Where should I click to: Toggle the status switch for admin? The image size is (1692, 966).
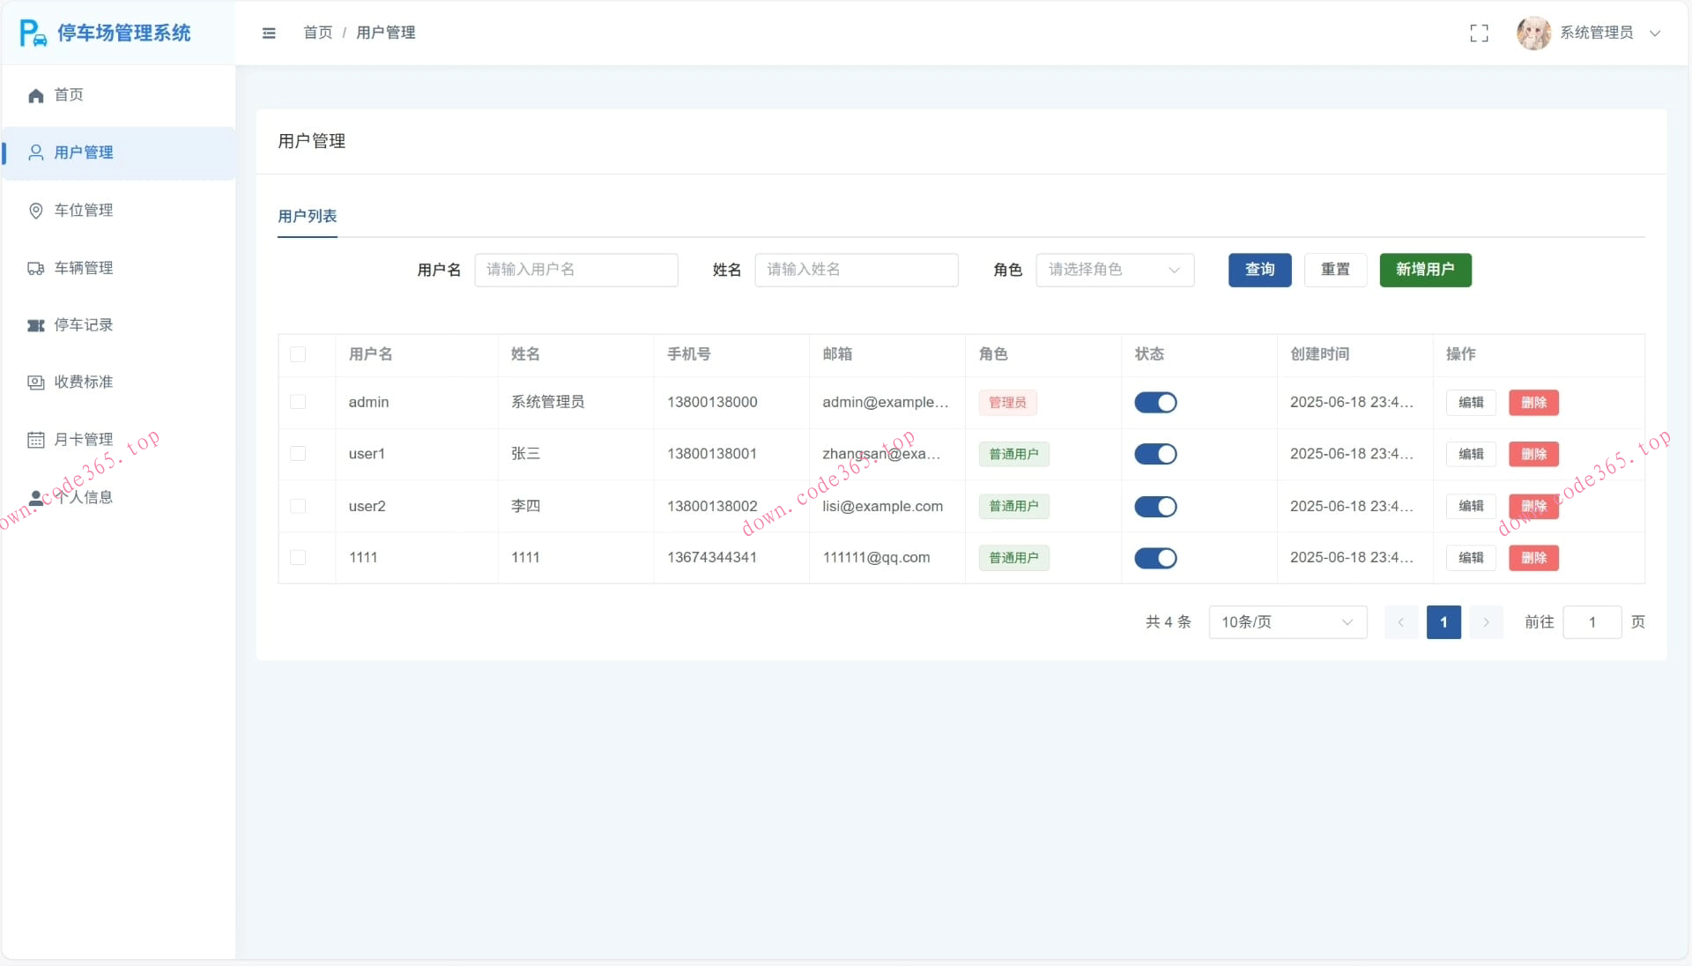1155,403
